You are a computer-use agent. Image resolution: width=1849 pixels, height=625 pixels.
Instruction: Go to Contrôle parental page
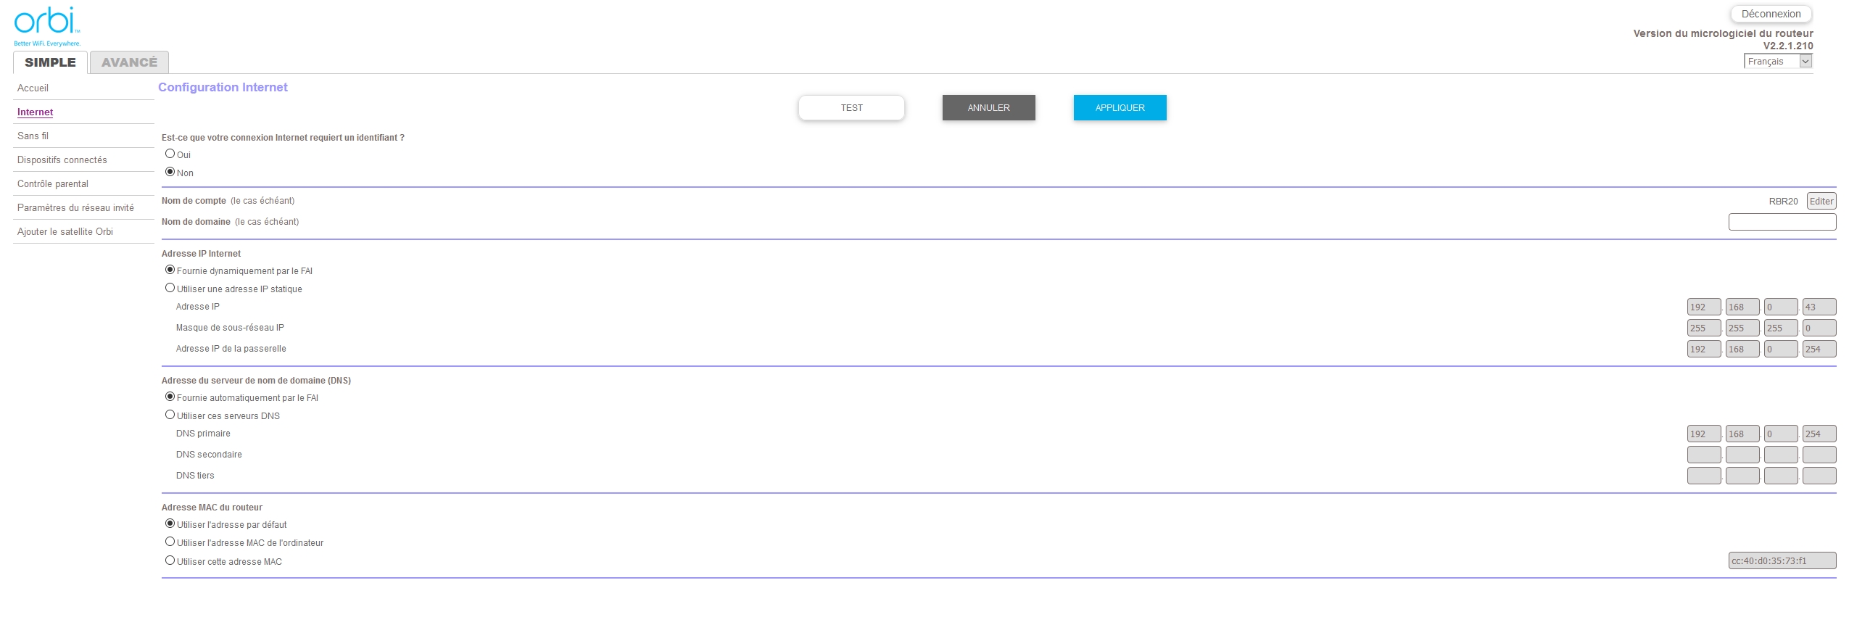click(x=53, y=184)
